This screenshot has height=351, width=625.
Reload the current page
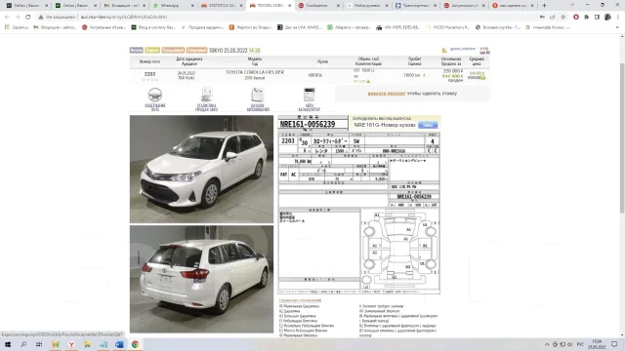pos(28,18)
